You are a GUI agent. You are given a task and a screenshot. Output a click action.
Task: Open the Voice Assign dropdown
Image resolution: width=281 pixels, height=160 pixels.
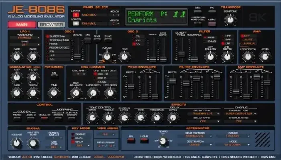(106, 134)
